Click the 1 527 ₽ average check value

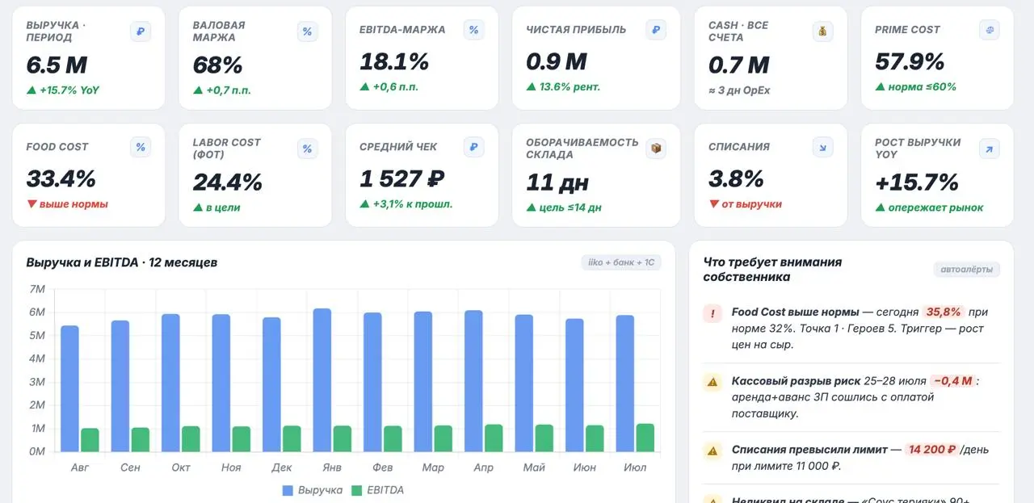point(402,178)
